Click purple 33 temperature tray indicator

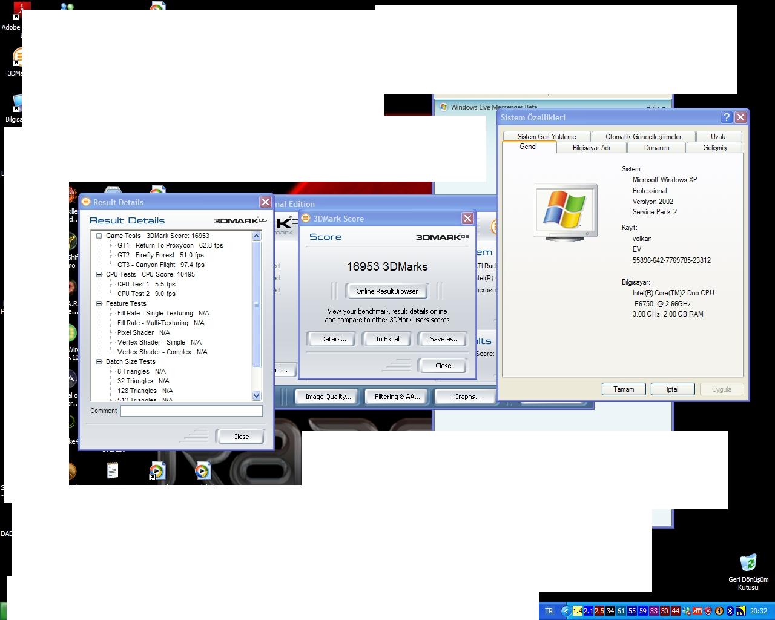coord(653,611)
